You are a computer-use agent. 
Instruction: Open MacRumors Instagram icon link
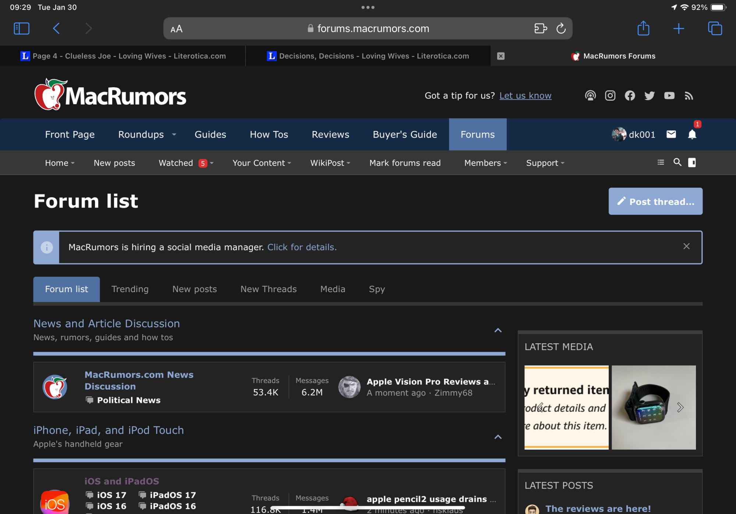tap(610, 96)
